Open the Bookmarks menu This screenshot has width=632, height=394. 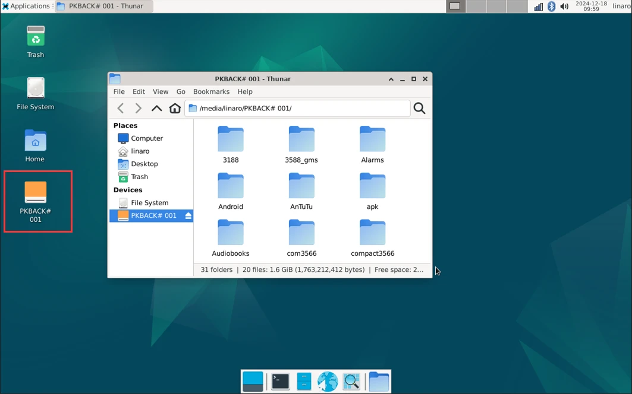pos(211,91)
